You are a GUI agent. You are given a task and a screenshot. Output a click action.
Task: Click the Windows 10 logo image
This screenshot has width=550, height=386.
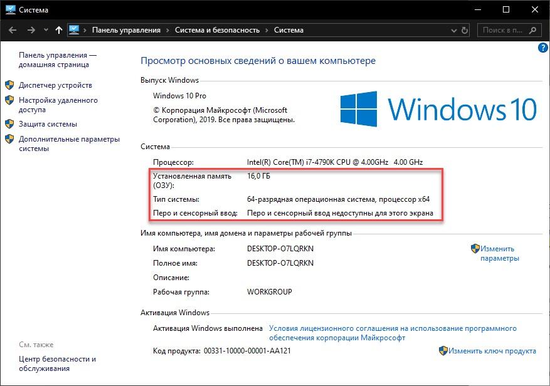(x=438, y=109)
